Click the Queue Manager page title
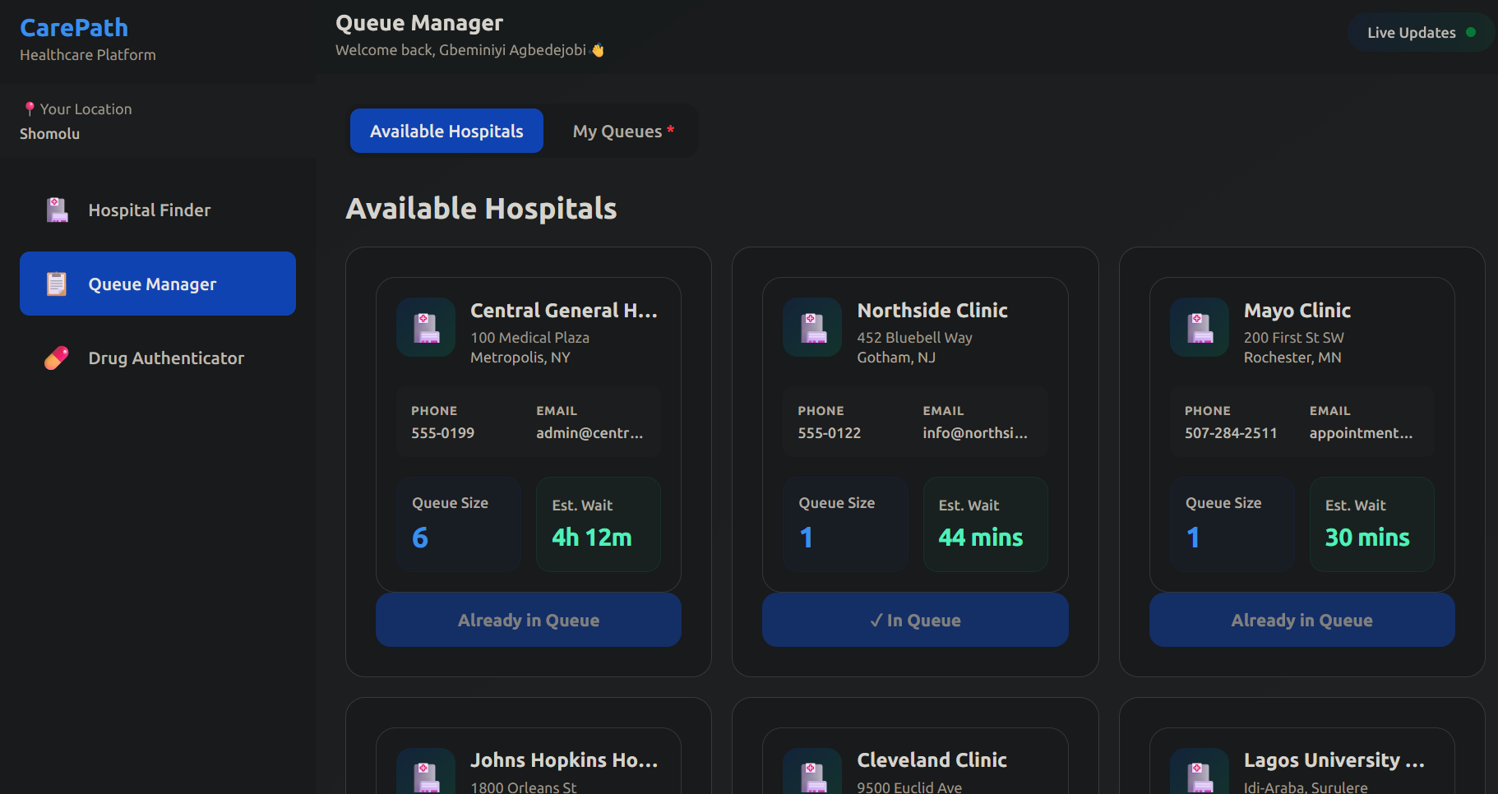This screenshot has width=1498, height=794. [419, 23]
